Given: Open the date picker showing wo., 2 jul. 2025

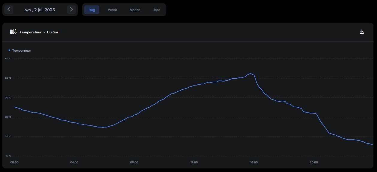Looking at the screenshot, I should tap(40, 10).
